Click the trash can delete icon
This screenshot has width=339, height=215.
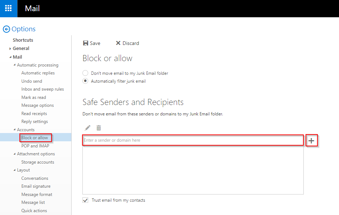click(x=99, y=128)
